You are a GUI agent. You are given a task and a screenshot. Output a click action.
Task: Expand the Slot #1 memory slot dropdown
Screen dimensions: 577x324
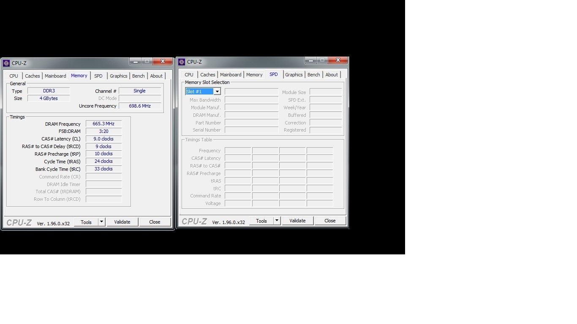click(x=217, y=92)
